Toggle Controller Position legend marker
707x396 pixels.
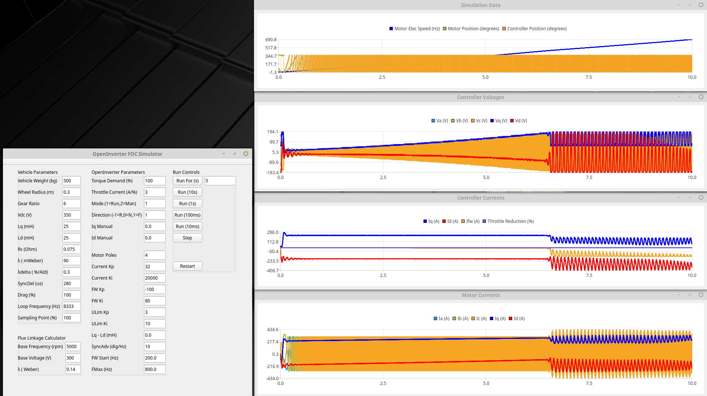[504, 29]
